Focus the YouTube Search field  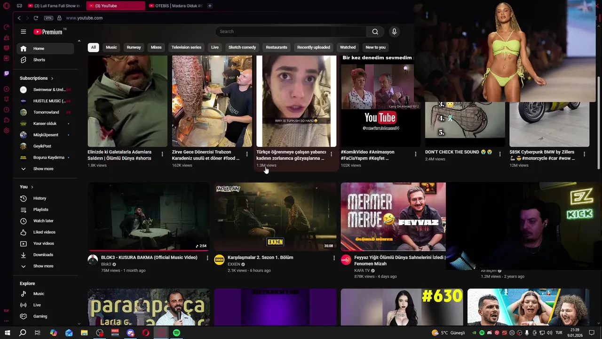[291, 32]
